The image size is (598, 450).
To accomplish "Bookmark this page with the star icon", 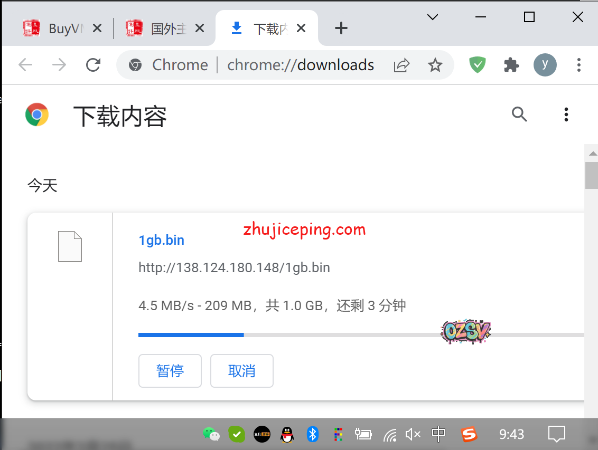I will 435,65.
